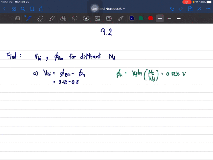The image size is (213, 160).
Task: Select the Lasso tool
Action: pyautogui.click(x=75, y=19)
